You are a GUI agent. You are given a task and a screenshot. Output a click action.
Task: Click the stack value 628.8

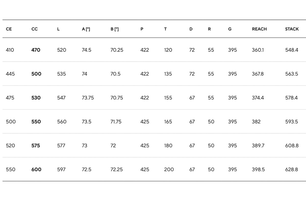291,169
